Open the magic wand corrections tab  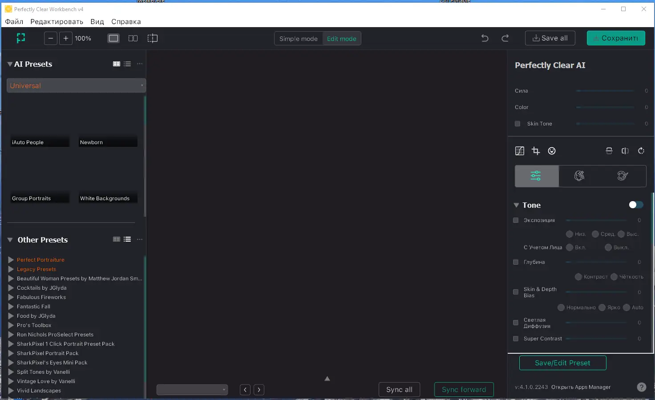579,176
